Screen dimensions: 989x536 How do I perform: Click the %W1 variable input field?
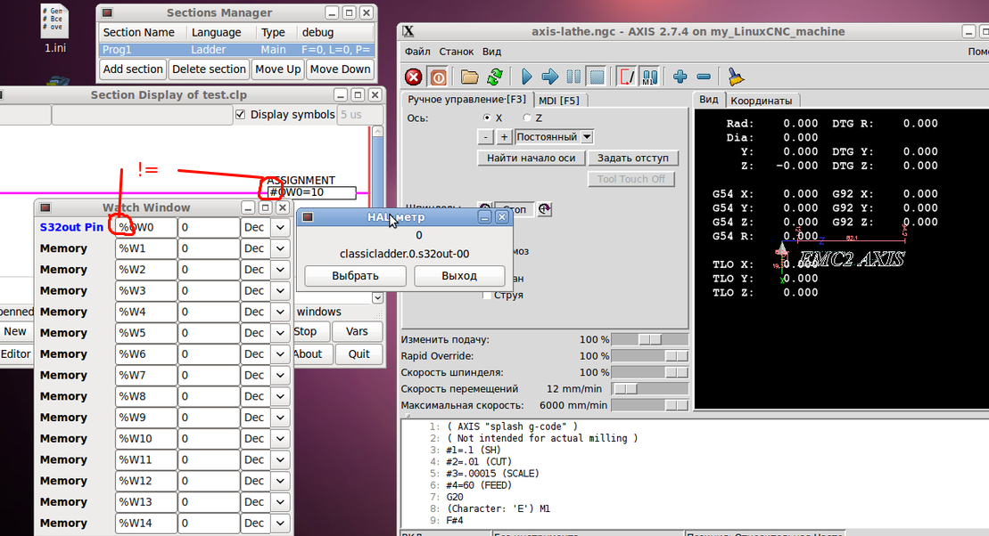[145, 248]
